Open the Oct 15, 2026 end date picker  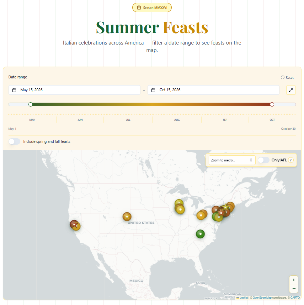point(213,90)
